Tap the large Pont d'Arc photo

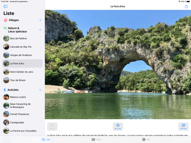[118, 65]
